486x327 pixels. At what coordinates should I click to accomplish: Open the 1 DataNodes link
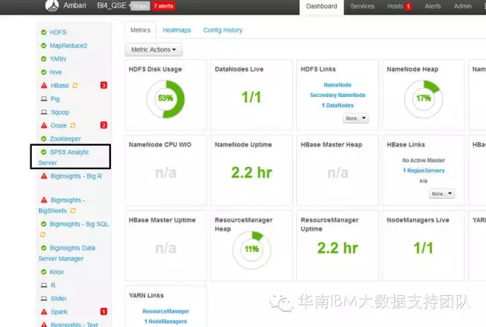(337, 105)
